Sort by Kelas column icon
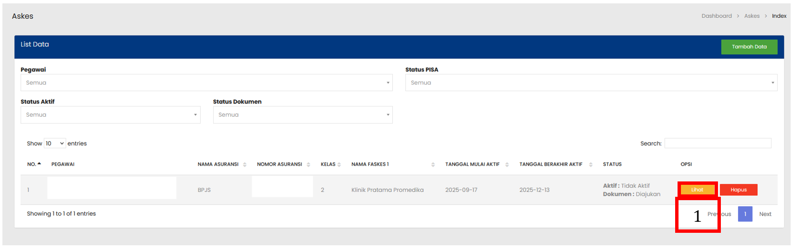794x252 pixels. (339, 165)
